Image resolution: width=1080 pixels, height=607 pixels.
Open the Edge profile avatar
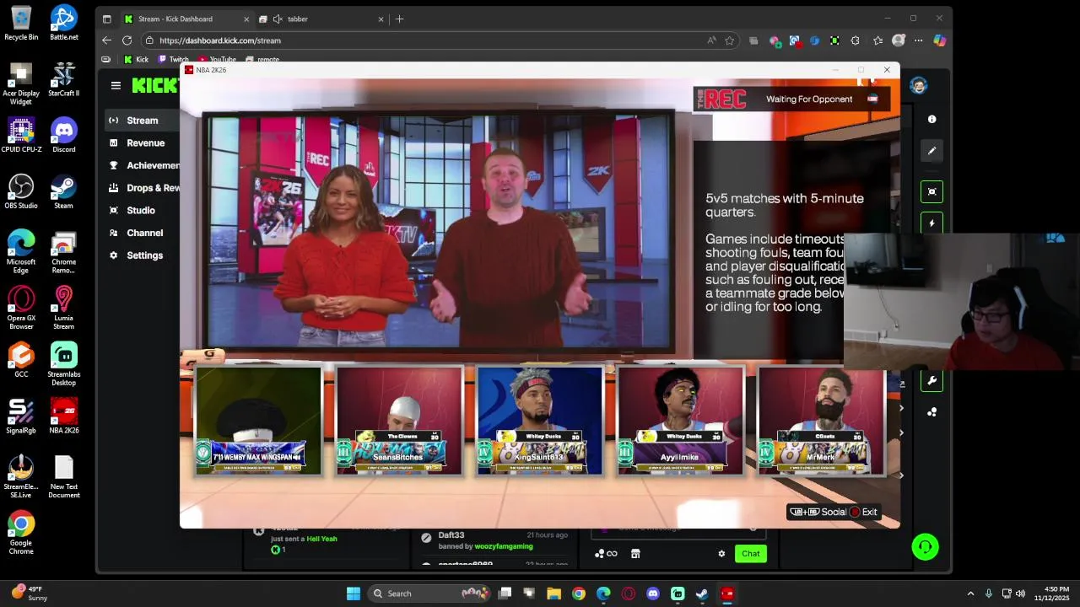(x=899, y=40)
